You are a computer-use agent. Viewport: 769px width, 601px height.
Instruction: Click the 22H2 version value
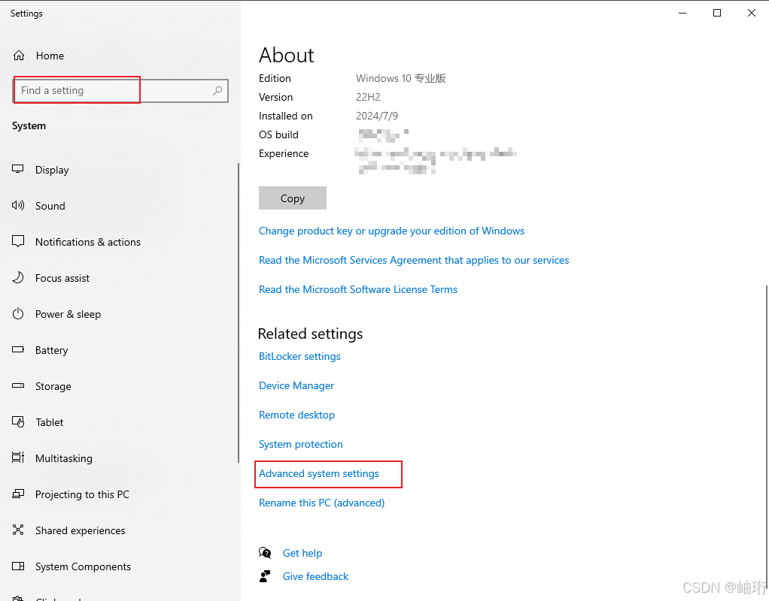coord(368,97)
